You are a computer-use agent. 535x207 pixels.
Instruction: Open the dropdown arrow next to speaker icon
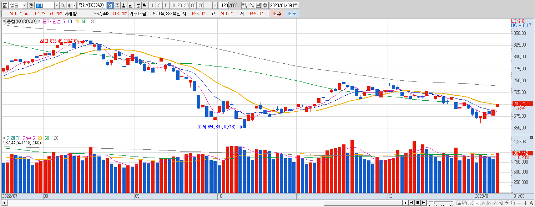74,5
